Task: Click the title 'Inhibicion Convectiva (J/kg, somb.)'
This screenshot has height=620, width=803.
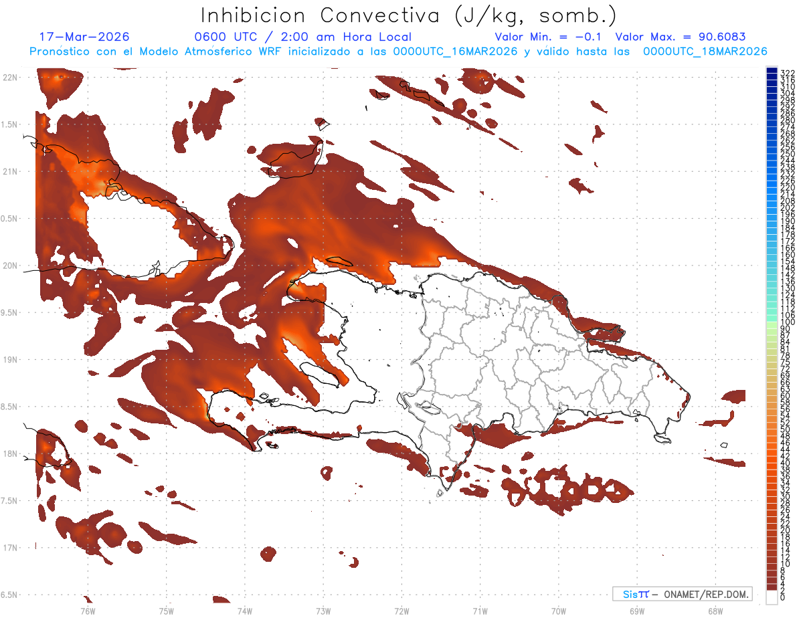Action: 408,15
